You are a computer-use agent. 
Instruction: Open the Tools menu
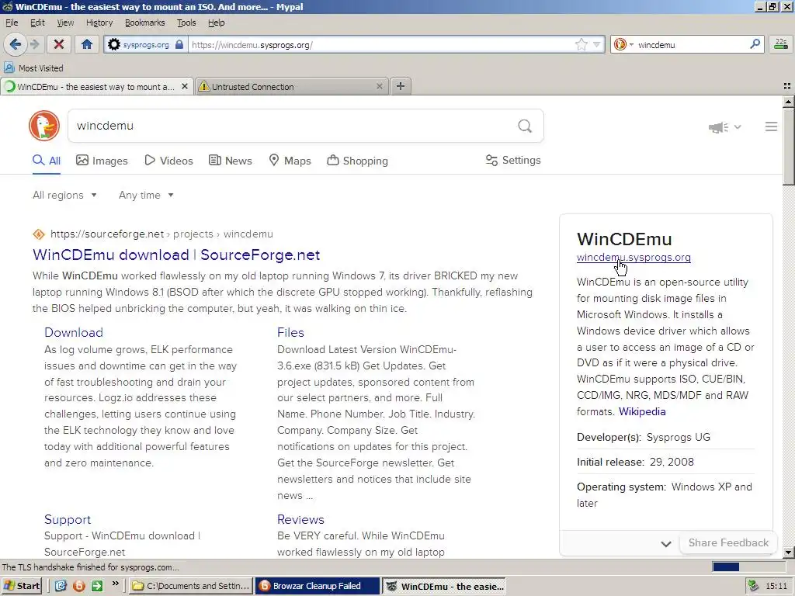[186, 23]
